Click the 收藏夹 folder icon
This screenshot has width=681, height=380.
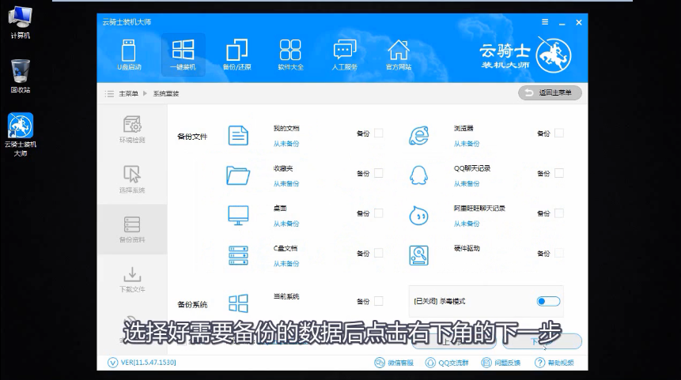pos(238,175)
